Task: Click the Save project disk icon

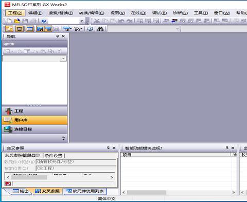Action: [25, 21]
